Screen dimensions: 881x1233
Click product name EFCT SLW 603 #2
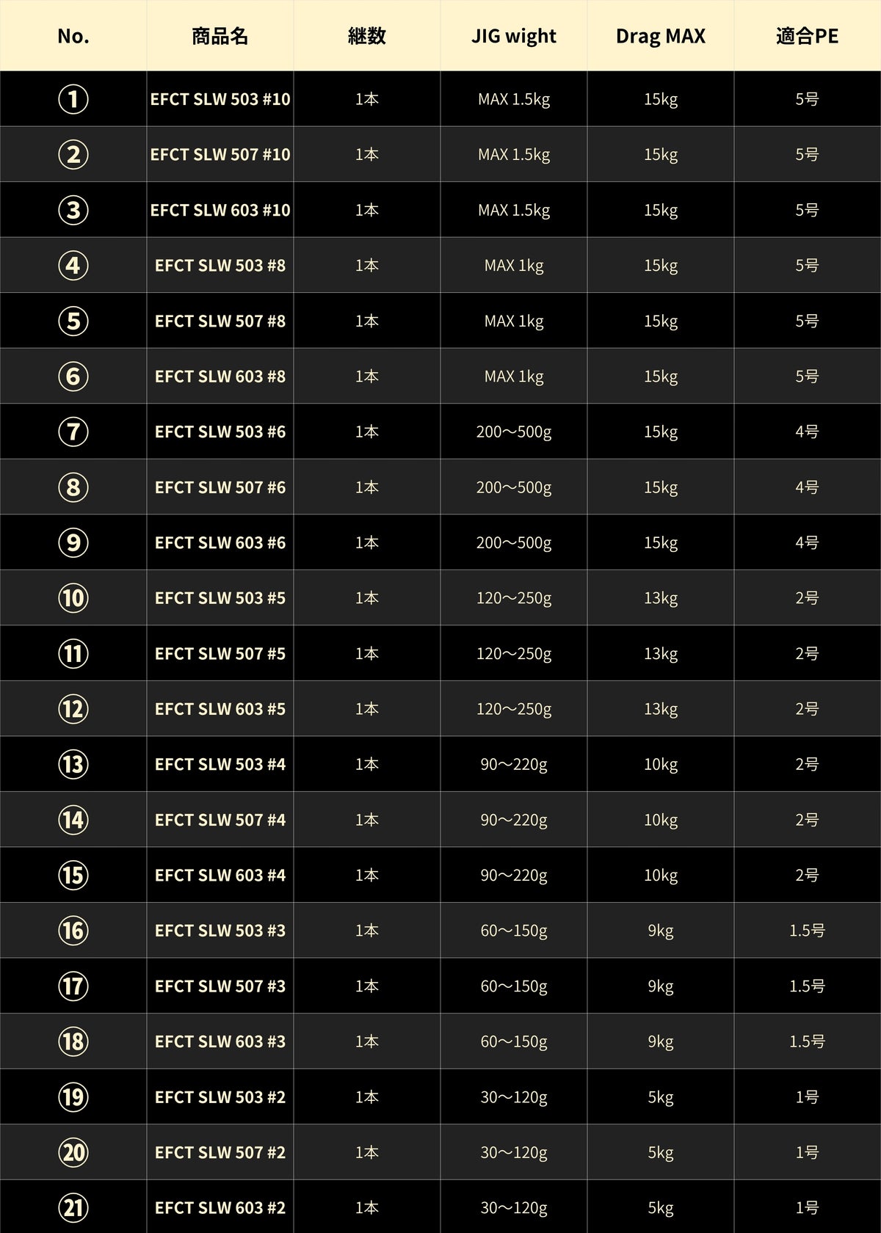coord(220,1207)
